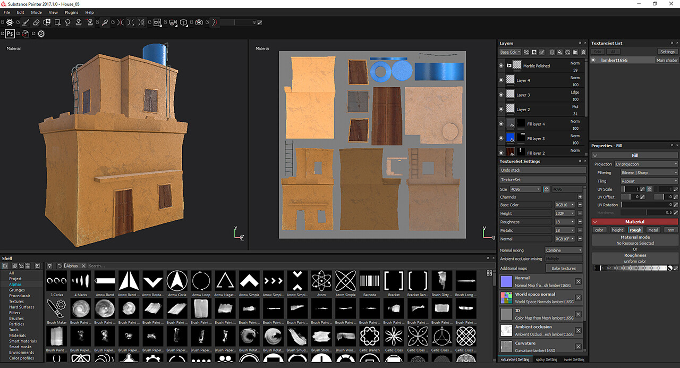
Task: Add a folder group in Layers
Action: click(575, 52)
